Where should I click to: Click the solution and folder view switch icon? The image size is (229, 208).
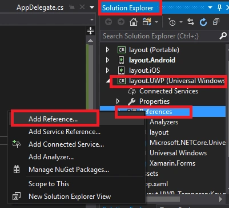coord(147,22)
